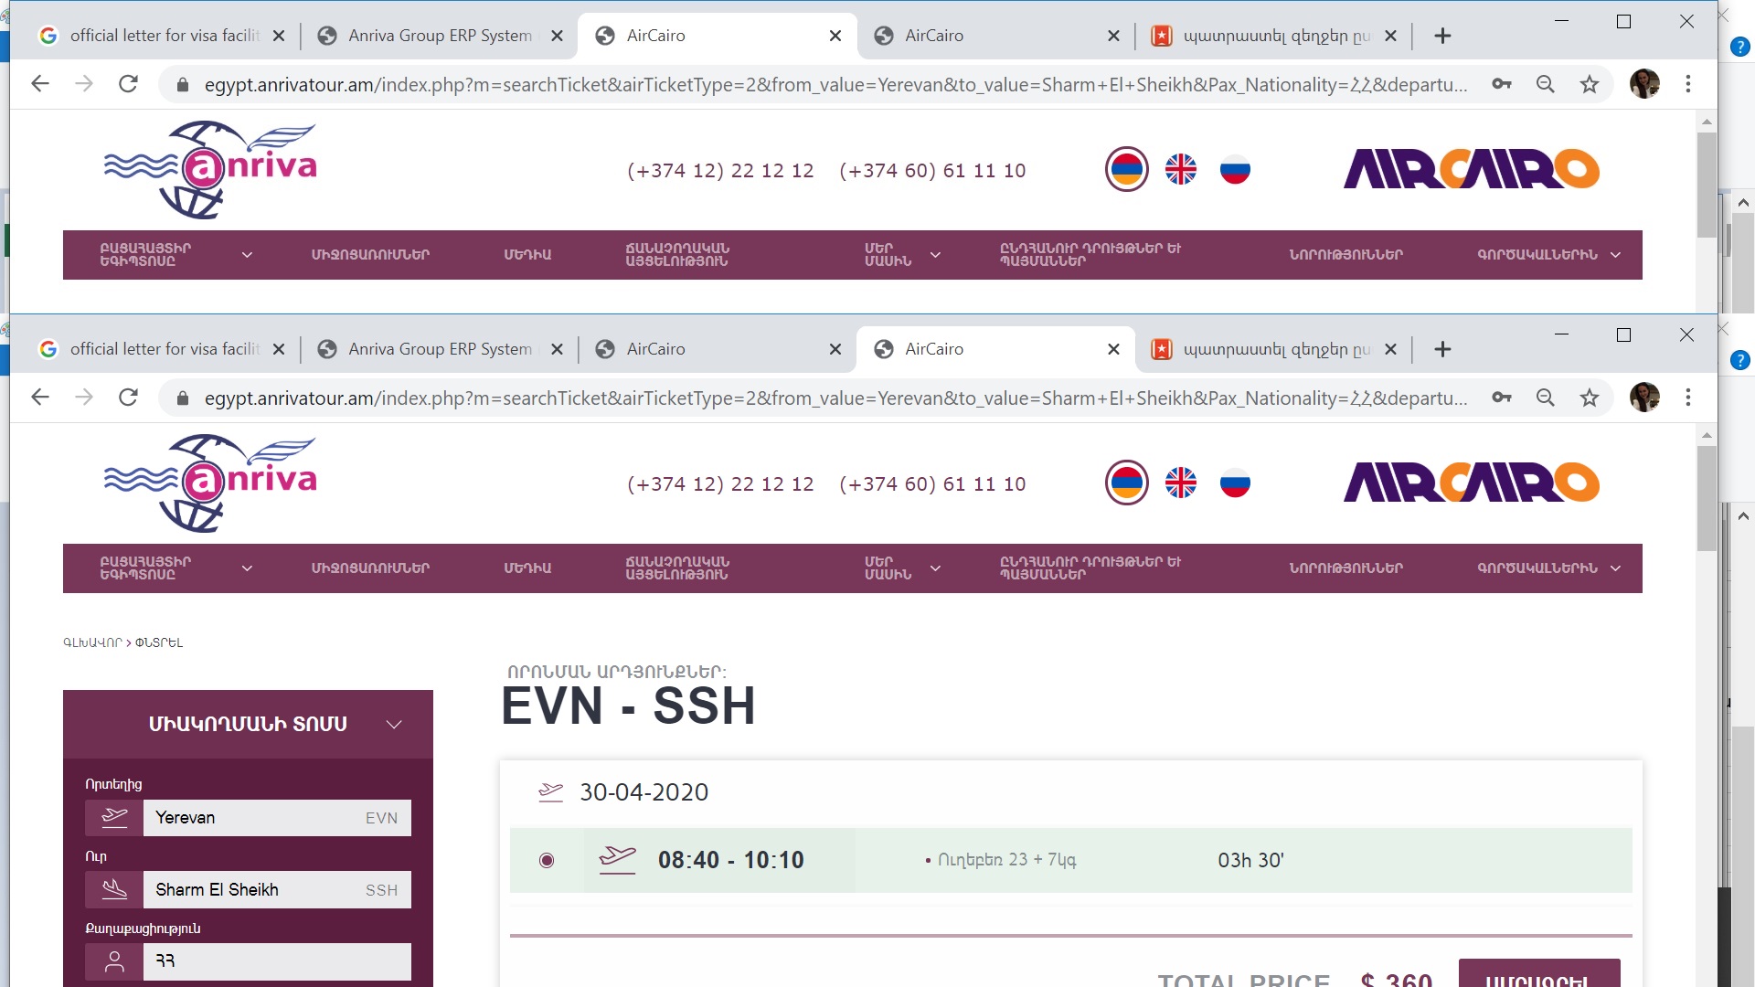
Task: Click scrollbar up arrow in rear window
Action: (x=1707, y=122)
